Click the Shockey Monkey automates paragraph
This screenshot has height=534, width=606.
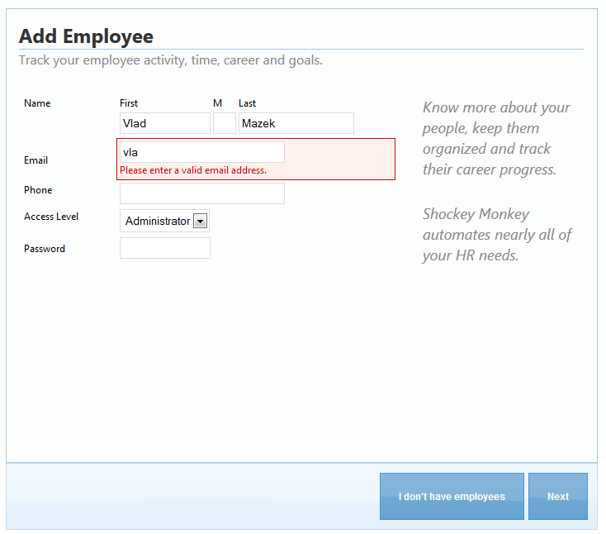coord(497,235)
